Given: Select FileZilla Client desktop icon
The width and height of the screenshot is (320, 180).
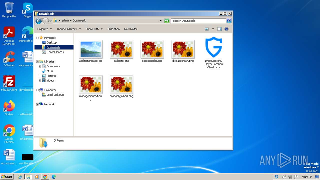Looking at the screenshot, I should point(9,83).
